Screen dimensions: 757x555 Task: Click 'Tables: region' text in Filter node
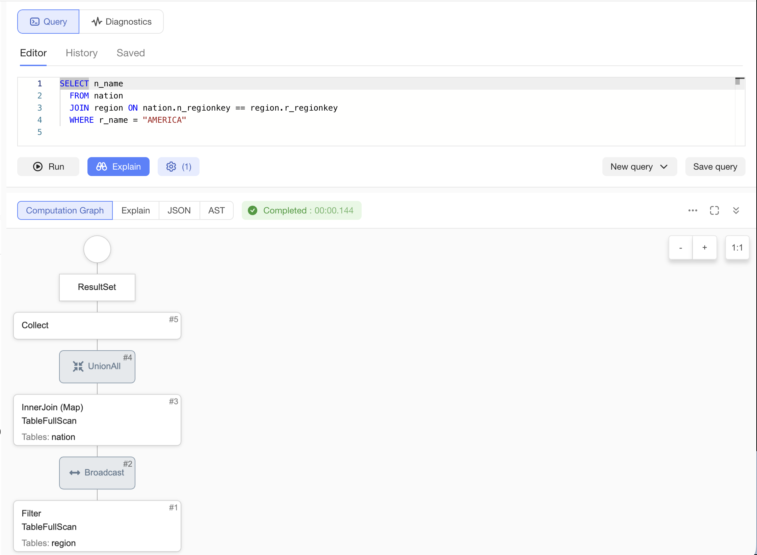tap(49, 543)
